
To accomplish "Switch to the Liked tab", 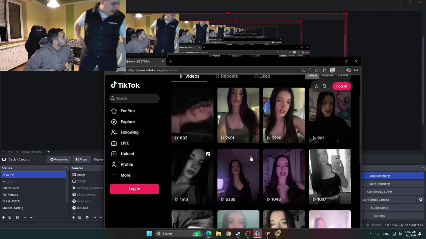I will tap(262, 76).
